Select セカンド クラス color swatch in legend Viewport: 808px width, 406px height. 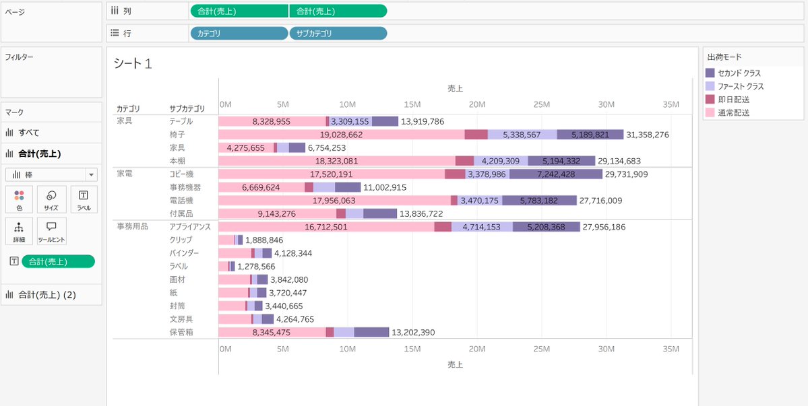coord(710,73)
